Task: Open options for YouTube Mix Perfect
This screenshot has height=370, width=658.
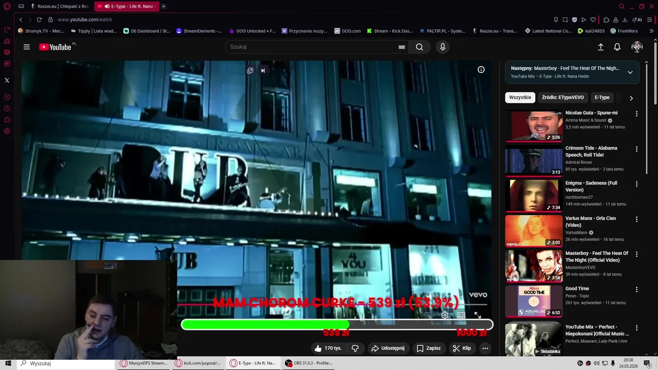Action: pyautogui.click(x=636, y=327)
